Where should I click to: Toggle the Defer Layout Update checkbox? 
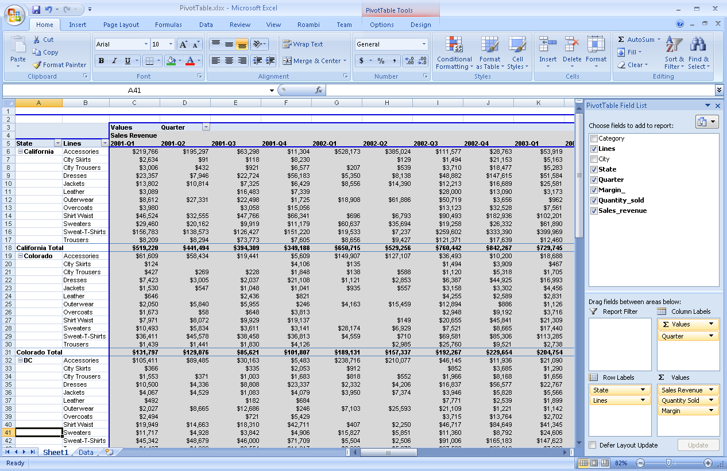(593, 445)
